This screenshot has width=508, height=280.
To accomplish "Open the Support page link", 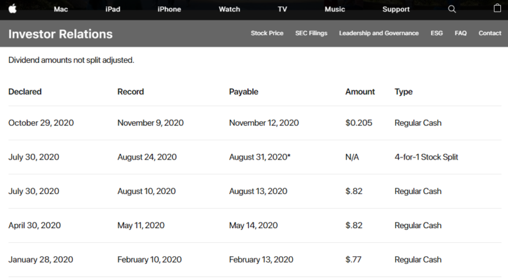I will (x=396, y=10).
